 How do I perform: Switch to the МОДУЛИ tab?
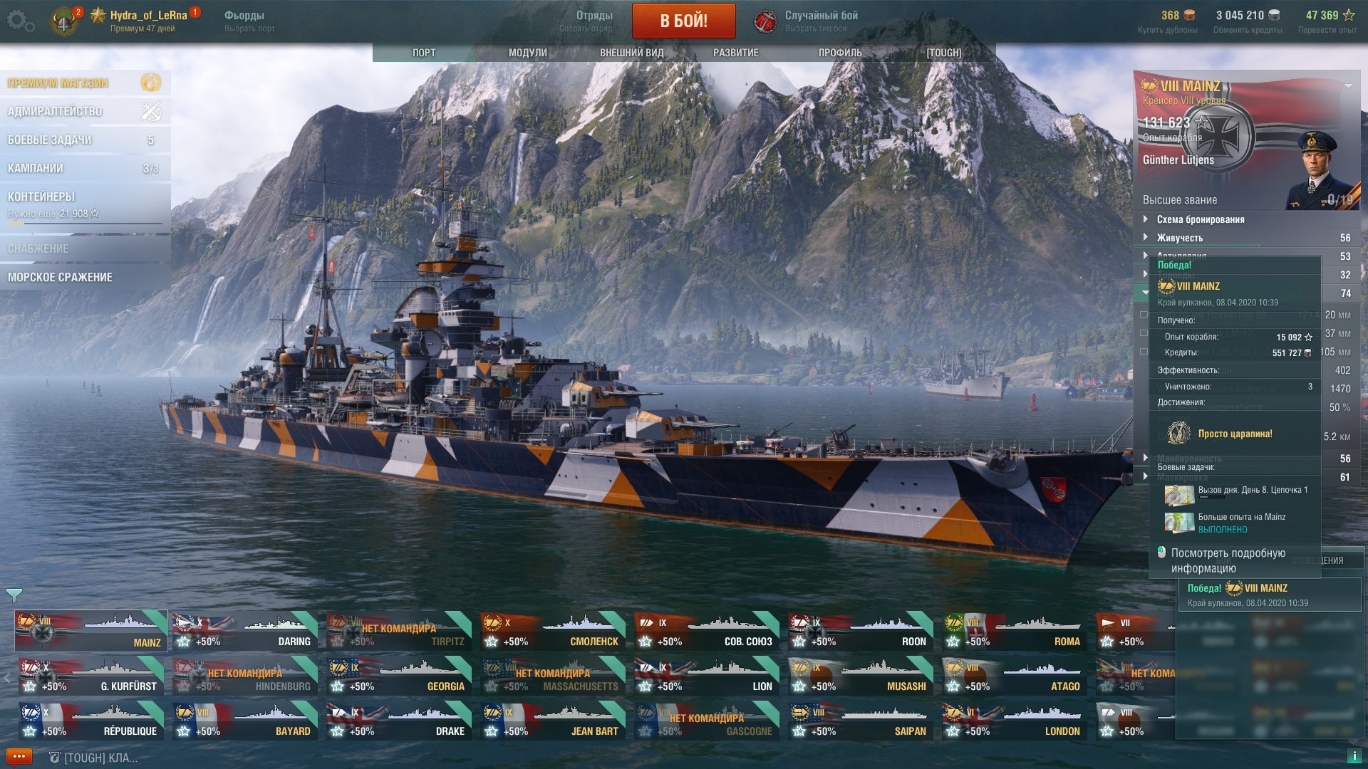[528, 53]
